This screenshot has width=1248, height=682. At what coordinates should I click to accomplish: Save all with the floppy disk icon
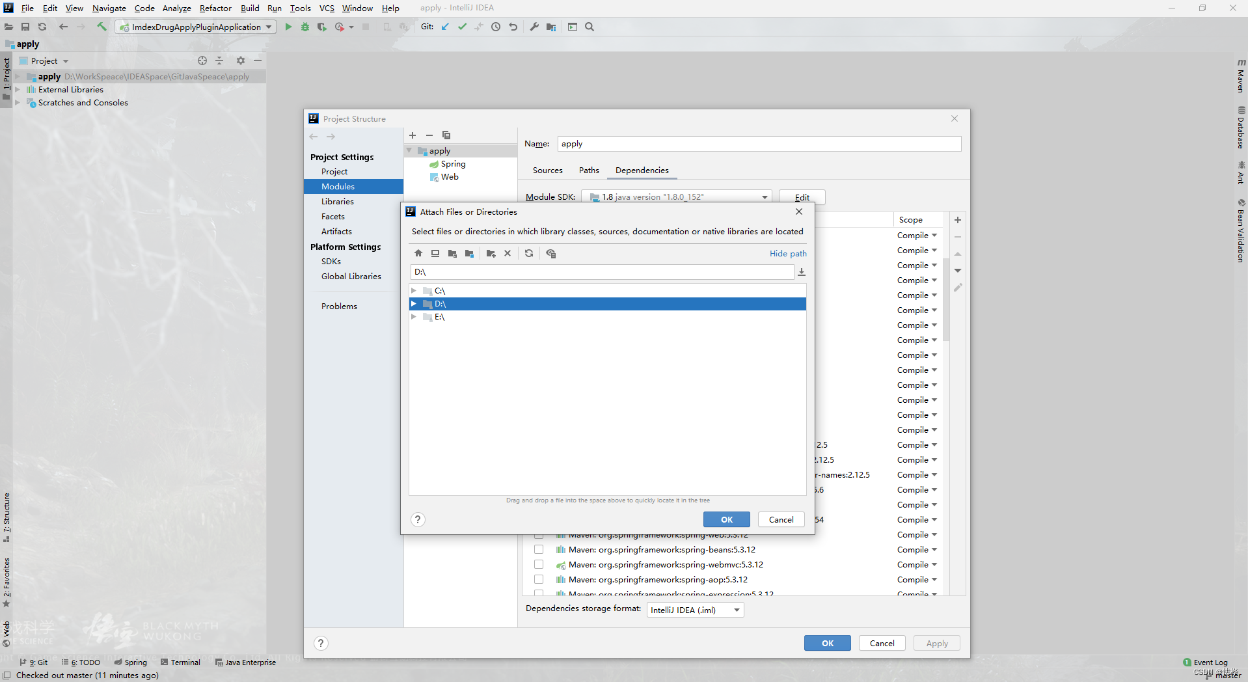coord(25,27)
